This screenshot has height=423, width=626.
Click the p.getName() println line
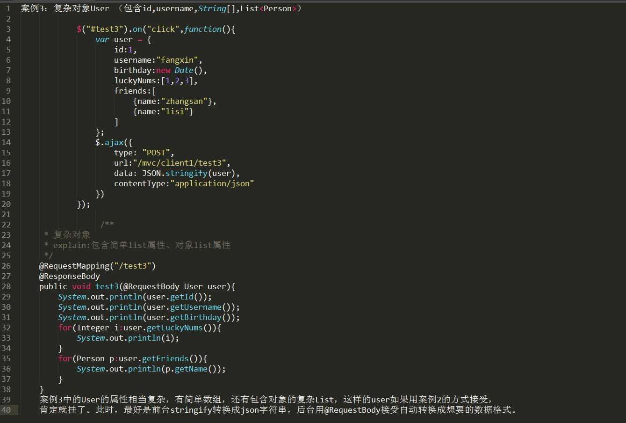coord(151,369)
